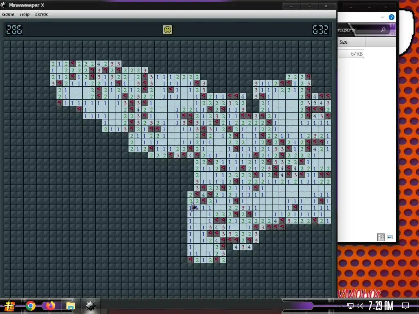Image resolution: width=419 pixels, height=314 pixels.
Task: Open the notification center icon
Action: tap(405, 306)
